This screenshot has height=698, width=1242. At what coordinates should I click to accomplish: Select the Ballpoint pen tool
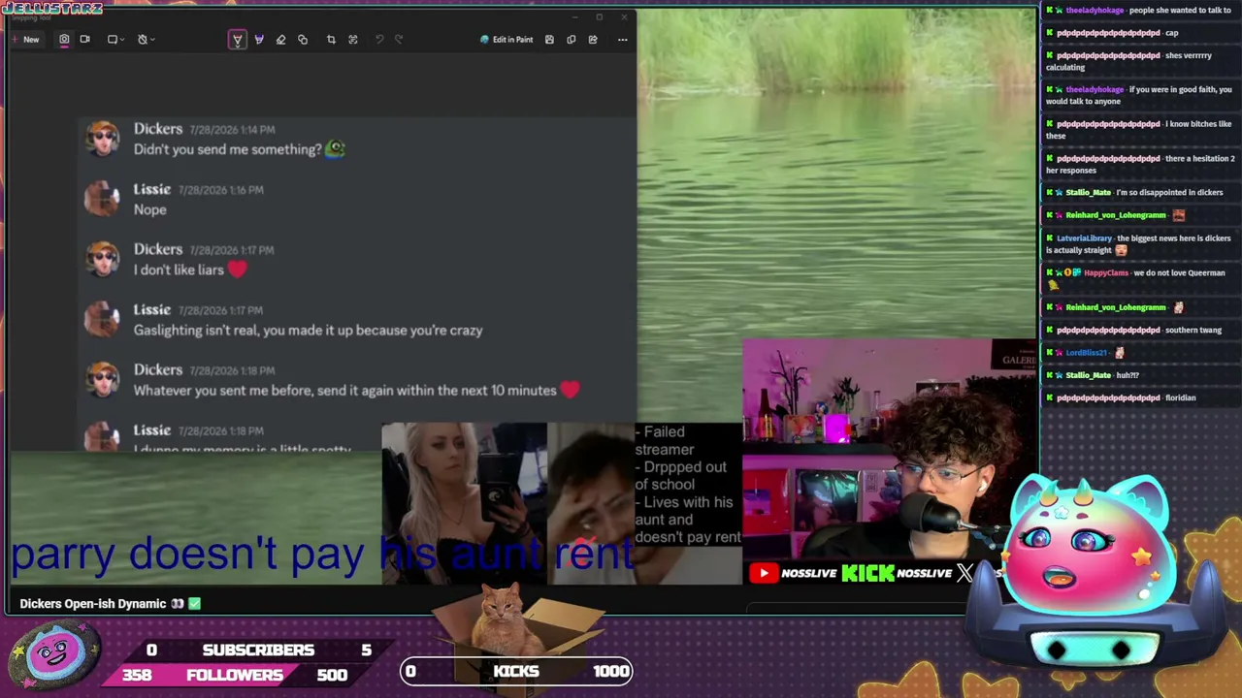point(237,40)
